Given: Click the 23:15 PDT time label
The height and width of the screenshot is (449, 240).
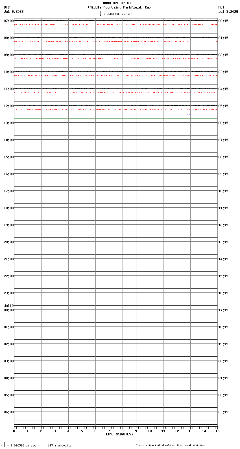Looking at the screenshot, I should point(223,412).
